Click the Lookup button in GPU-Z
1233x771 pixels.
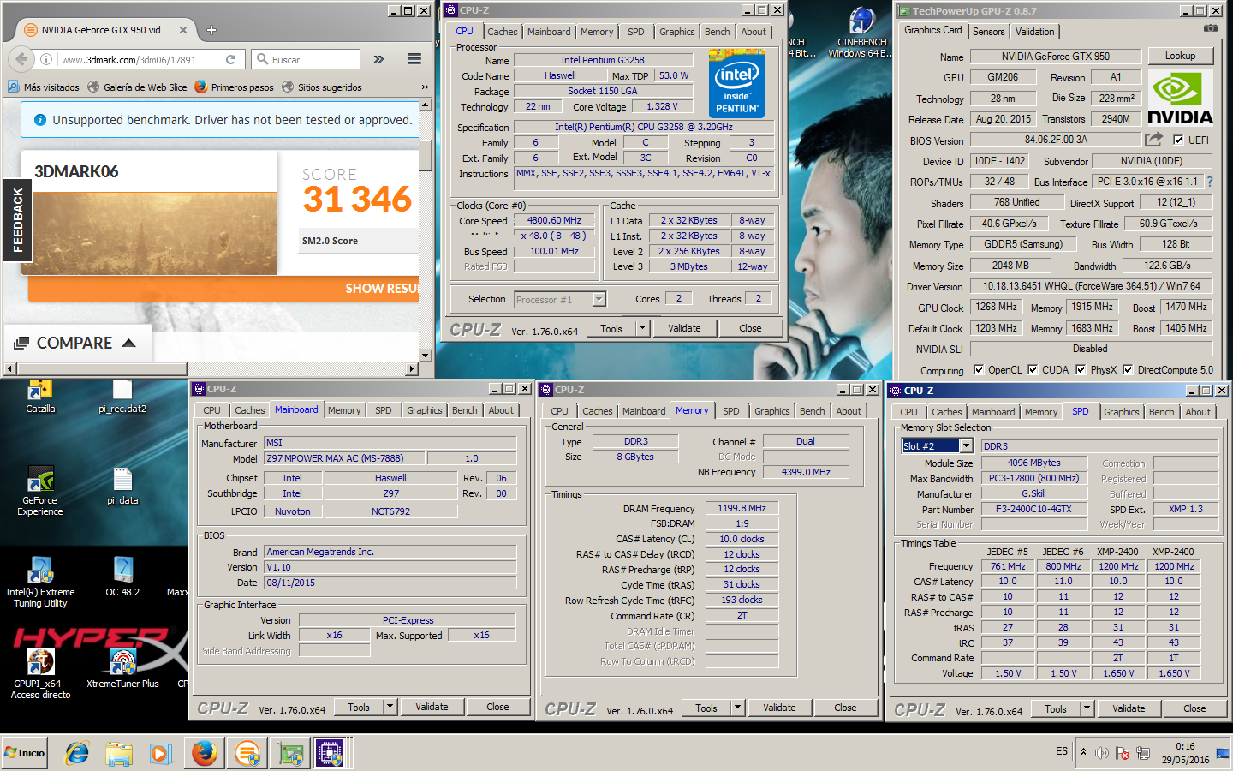point(1180,56)
